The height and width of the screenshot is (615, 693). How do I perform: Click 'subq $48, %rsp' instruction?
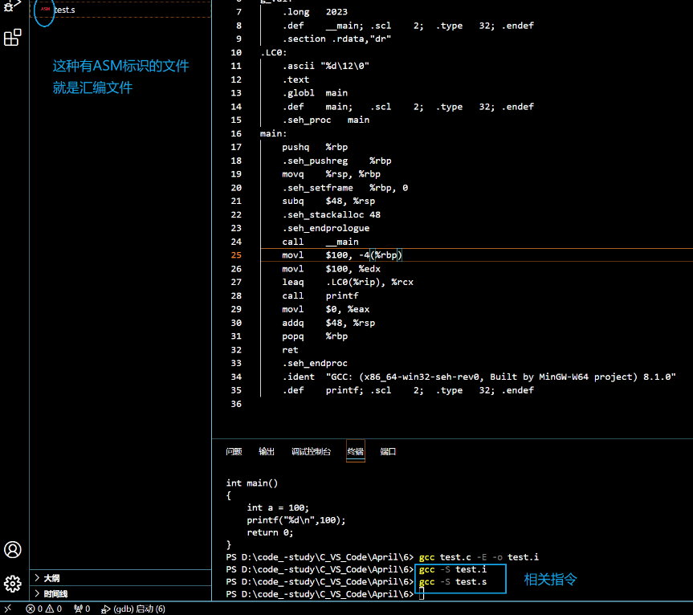(x=328, y=201)
